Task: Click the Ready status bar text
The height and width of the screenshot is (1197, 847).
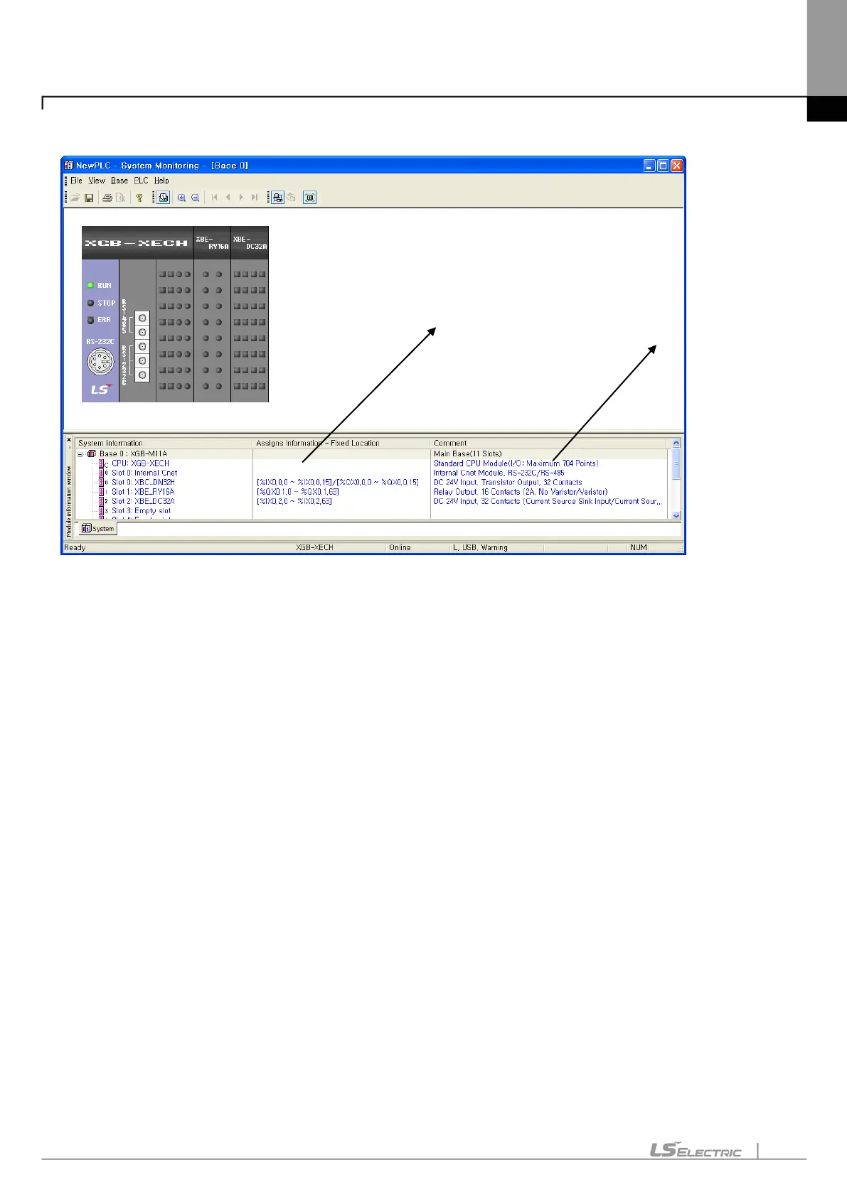Action: tap(75, 548)
